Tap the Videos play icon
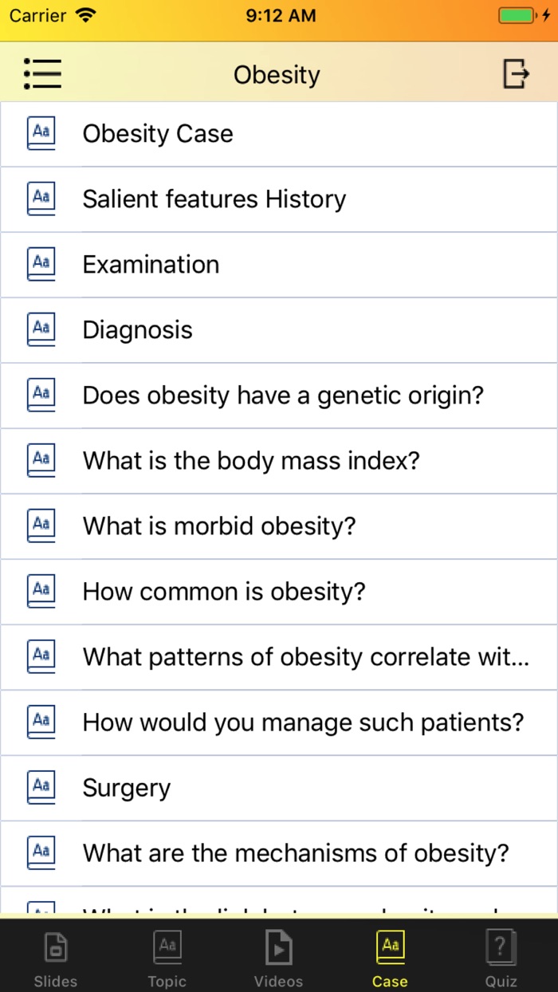558x992 pixels. coord(278,947)
